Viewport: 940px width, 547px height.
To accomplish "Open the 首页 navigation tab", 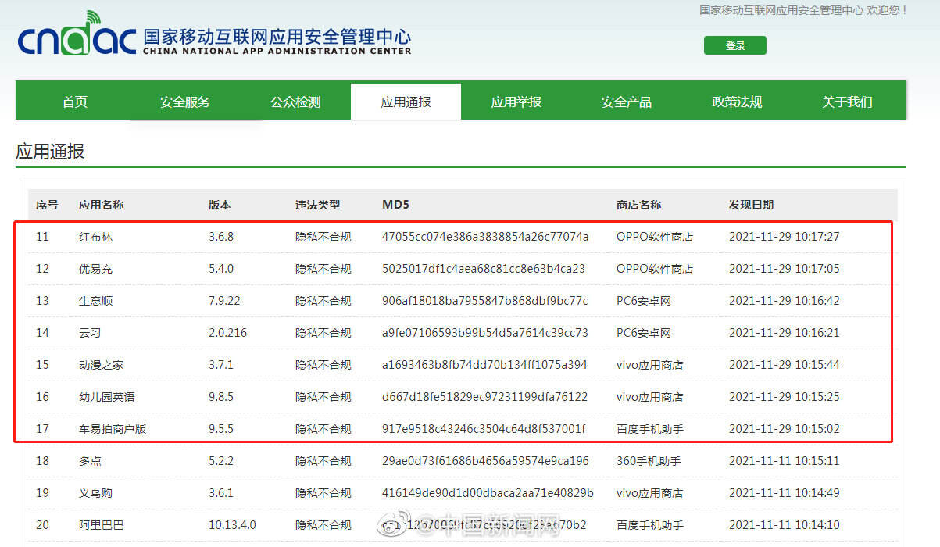I will [75, 102].
